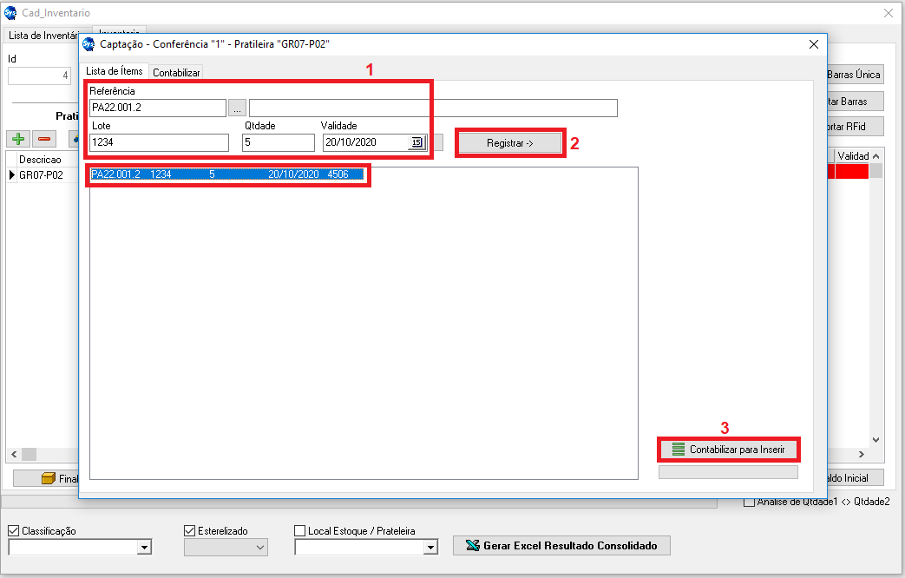
Task: Click the red minus remove icon
Action: click(x=44, y=139)
